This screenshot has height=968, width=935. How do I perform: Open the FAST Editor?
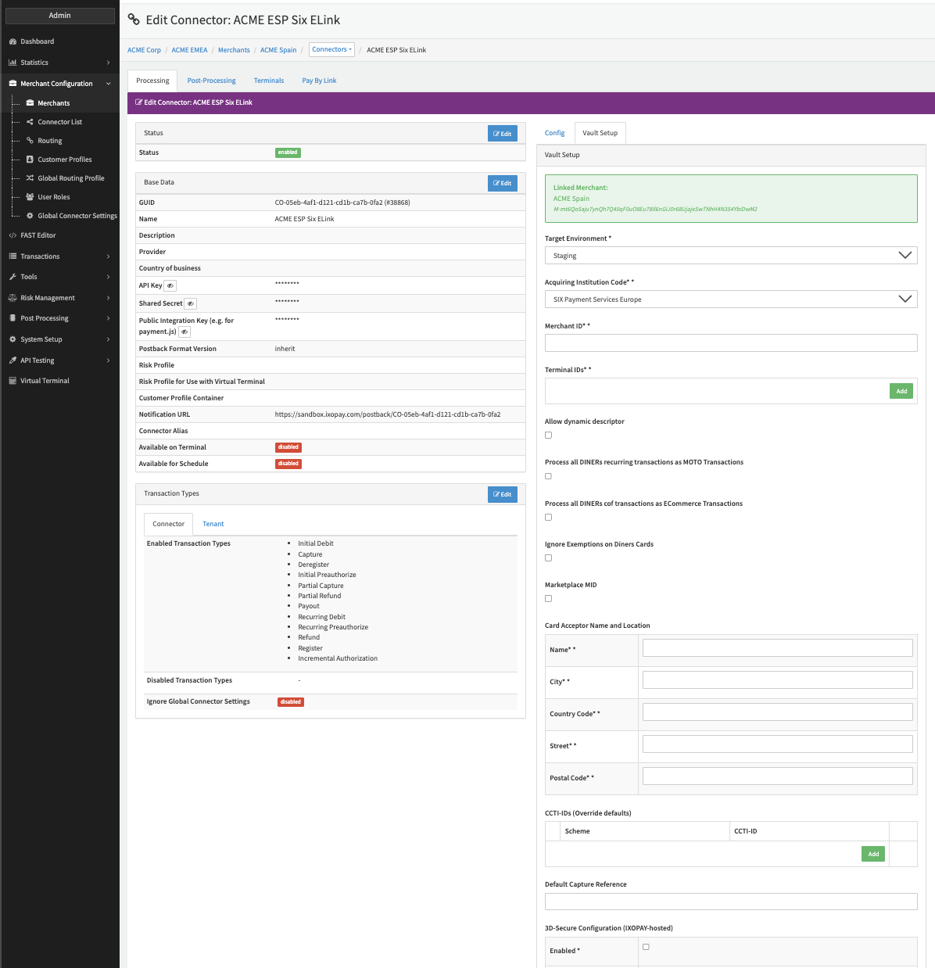point(38,235)
